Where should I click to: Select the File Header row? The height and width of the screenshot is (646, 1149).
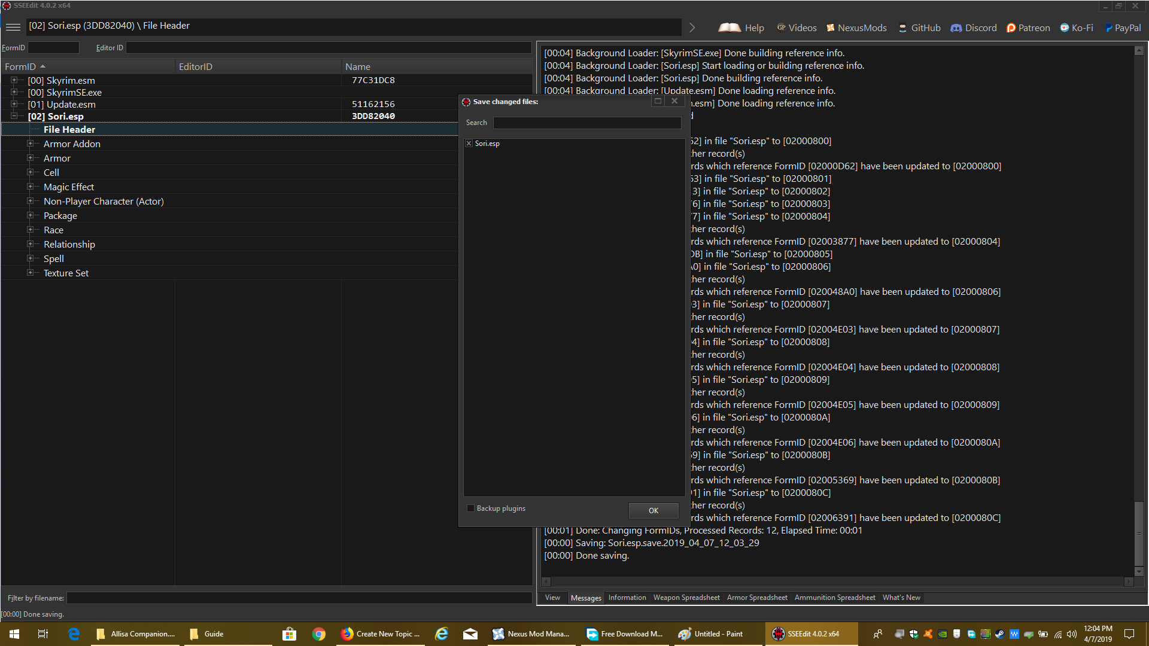point(230,129)
